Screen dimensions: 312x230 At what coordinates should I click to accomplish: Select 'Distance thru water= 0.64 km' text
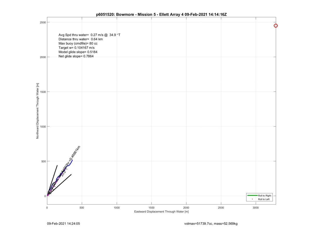[x=81, y=39]
